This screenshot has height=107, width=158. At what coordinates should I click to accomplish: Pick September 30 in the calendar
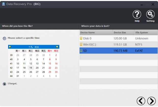43,55
